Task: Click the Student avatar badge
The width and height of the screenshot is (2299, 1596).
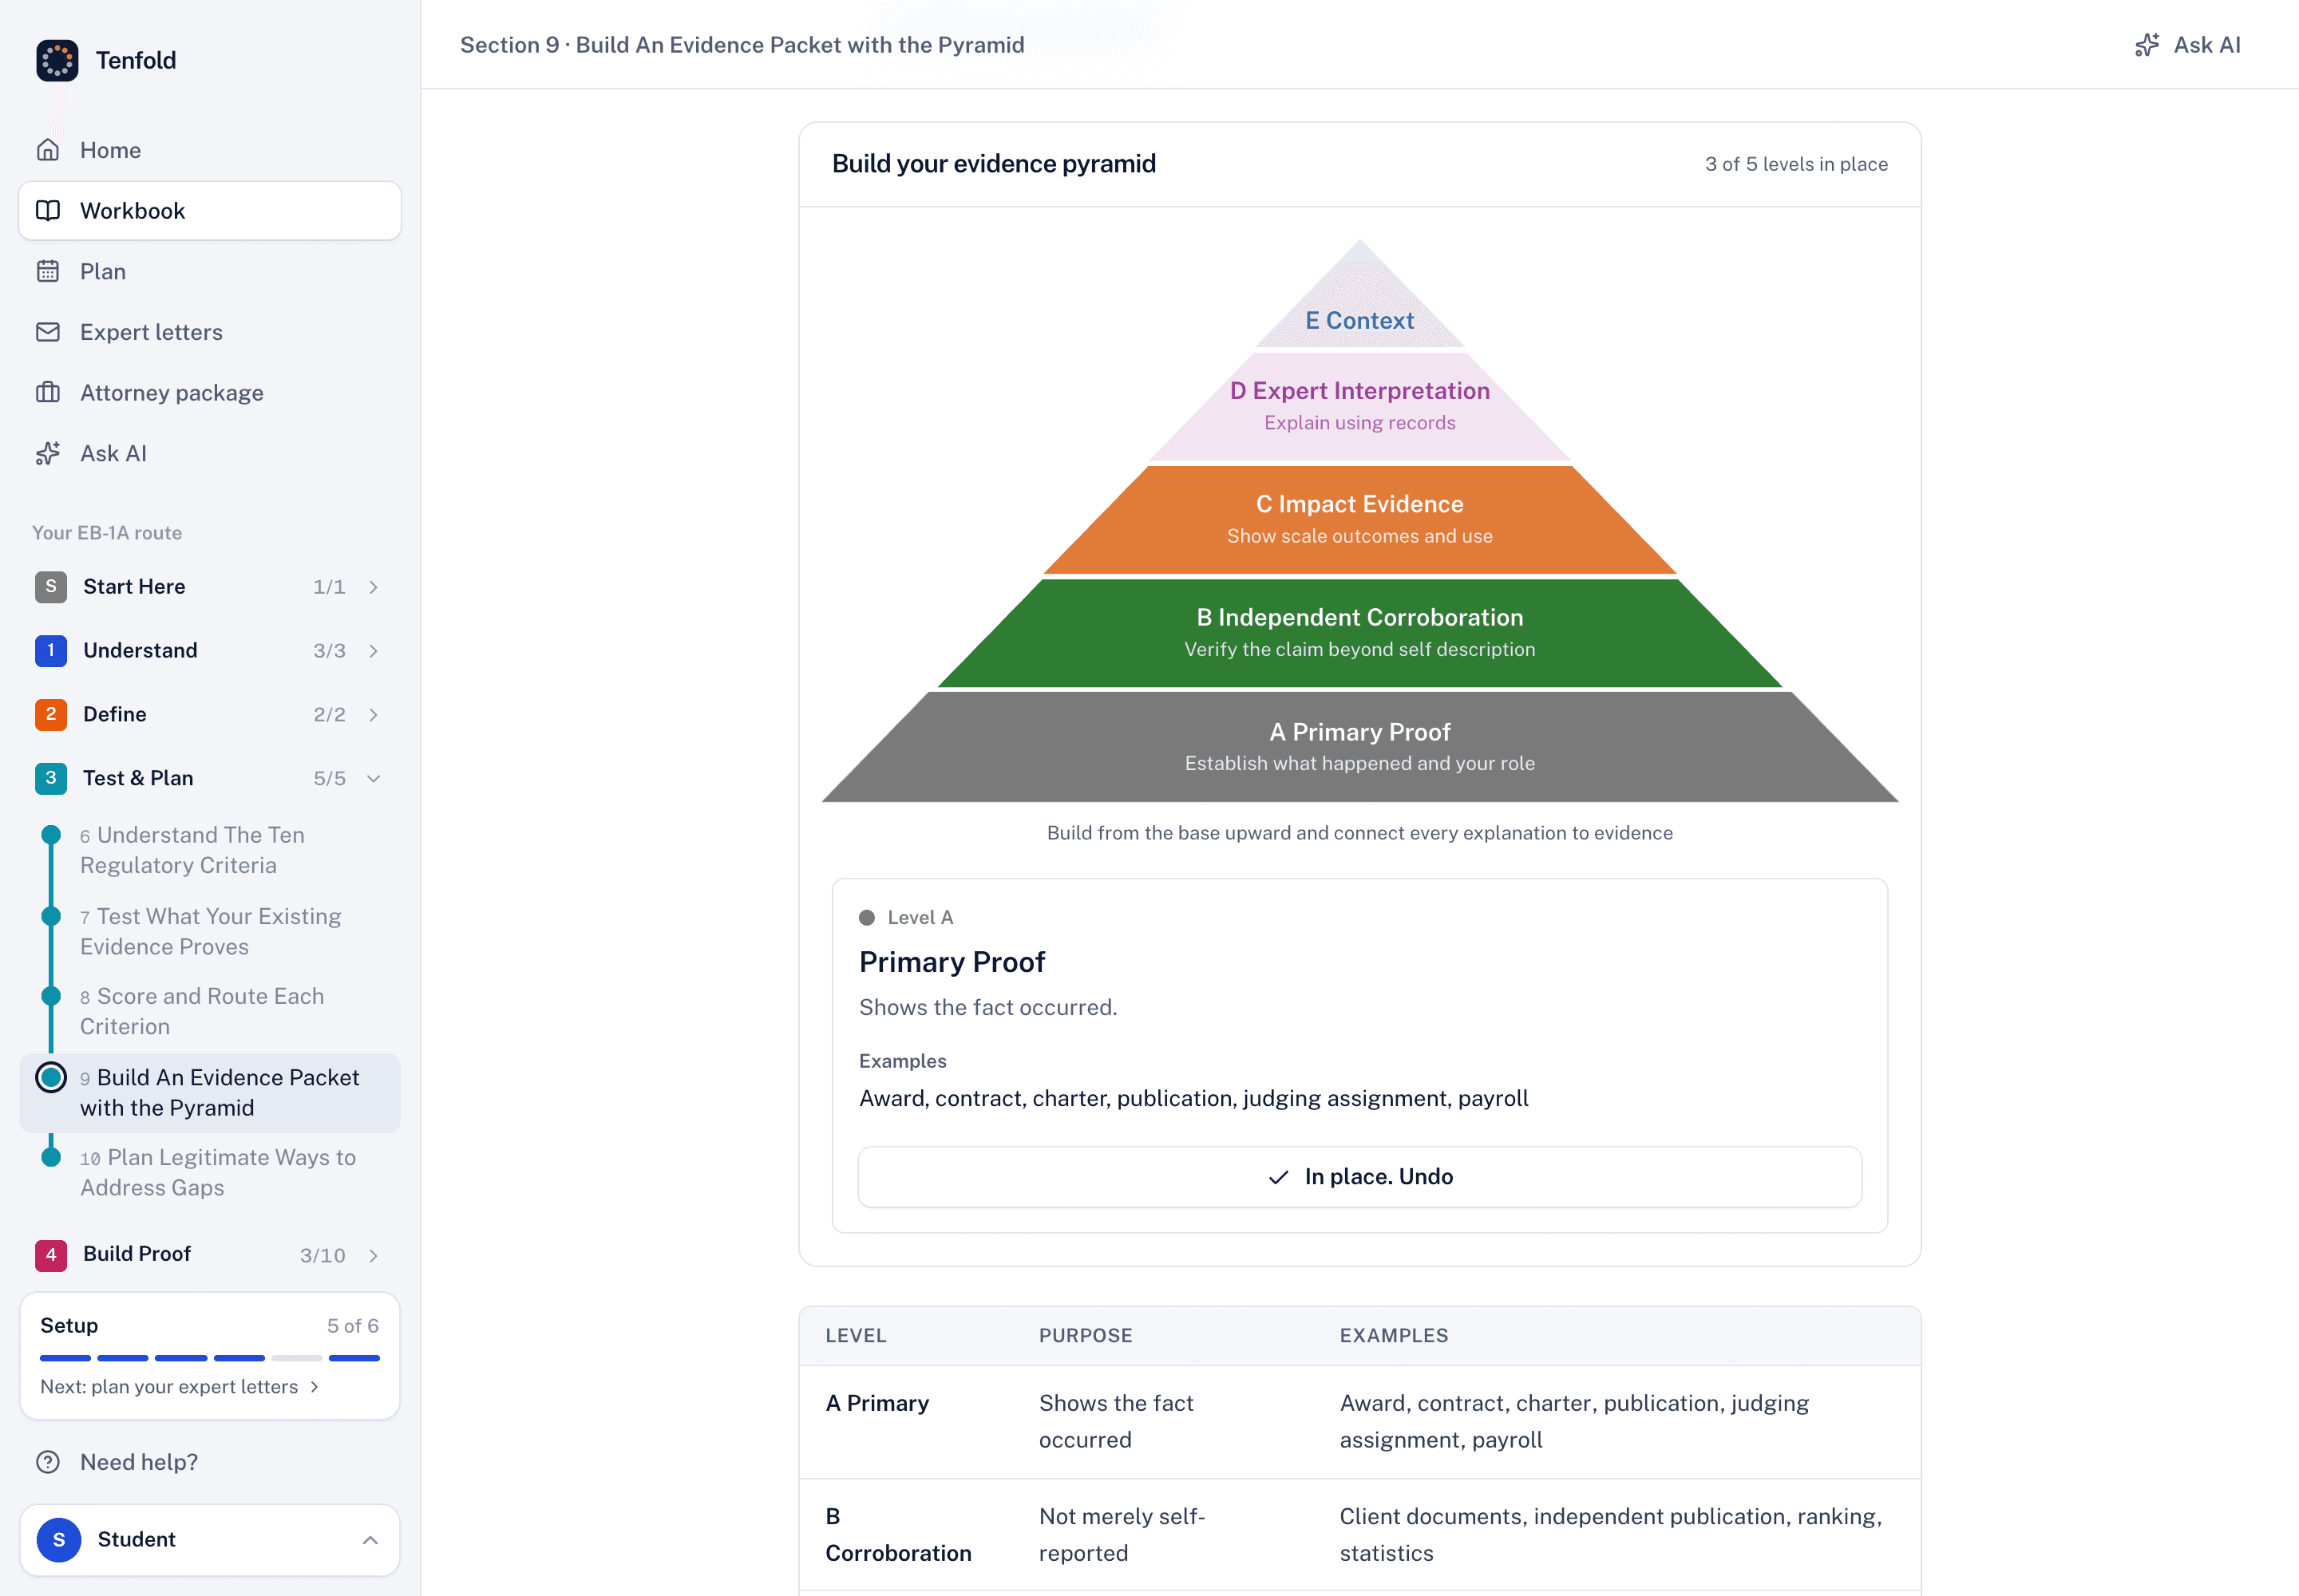Action: (59, 1540)
